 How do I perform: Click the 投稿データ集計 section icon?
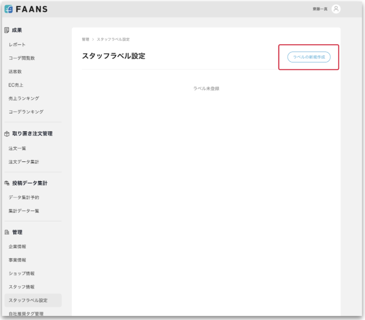click(7, 183)
